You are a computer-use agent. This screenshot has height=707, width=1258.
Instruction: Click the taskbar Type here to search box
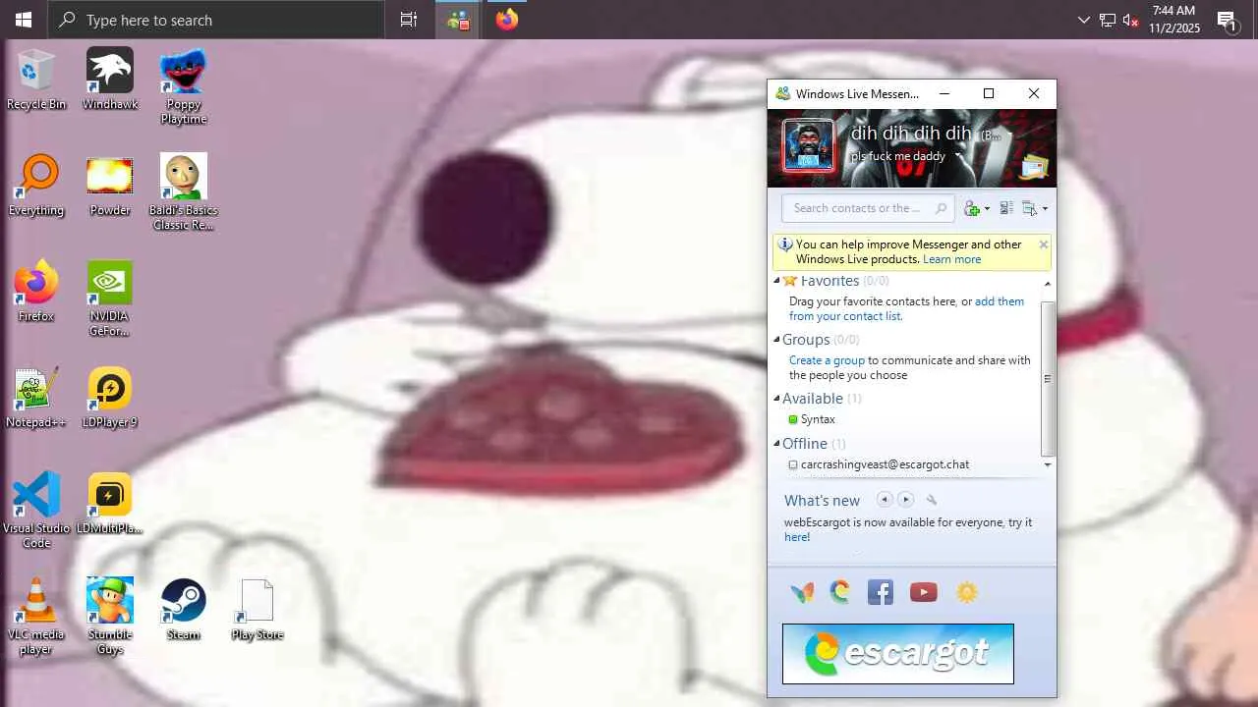tap(216, 20)
